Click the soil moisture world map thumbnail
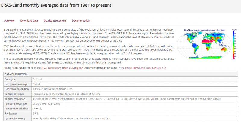241x122 pixels. point(203,46)
